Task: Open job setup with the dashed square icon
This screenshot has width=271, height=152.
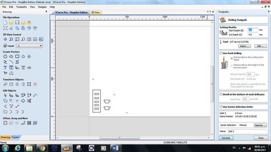Action: [6, 28]
